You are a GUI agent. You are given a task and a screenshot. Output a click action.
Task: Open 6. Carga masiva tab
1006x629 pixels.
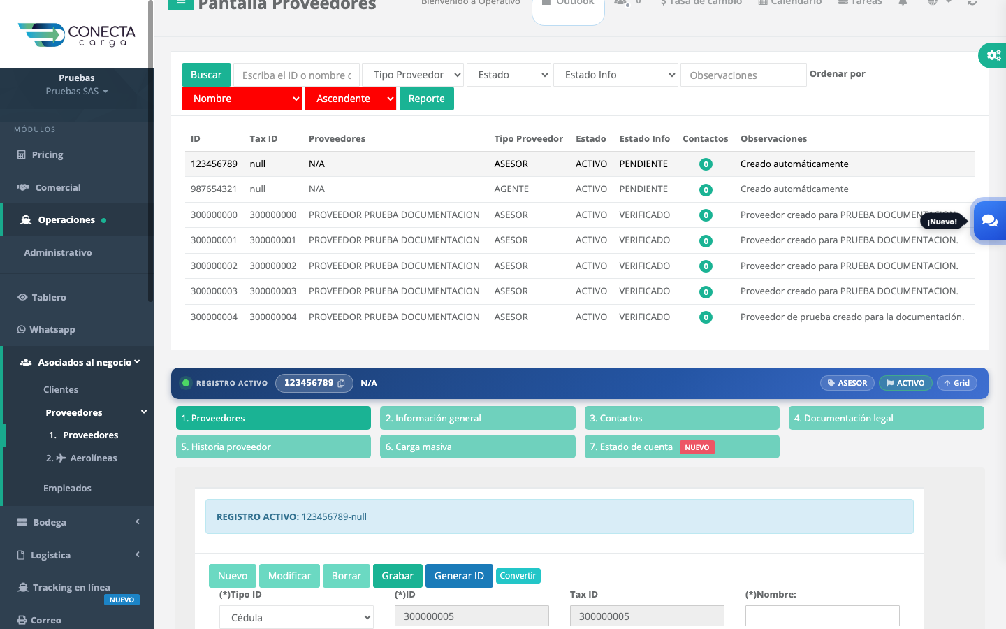coord(478,447)
